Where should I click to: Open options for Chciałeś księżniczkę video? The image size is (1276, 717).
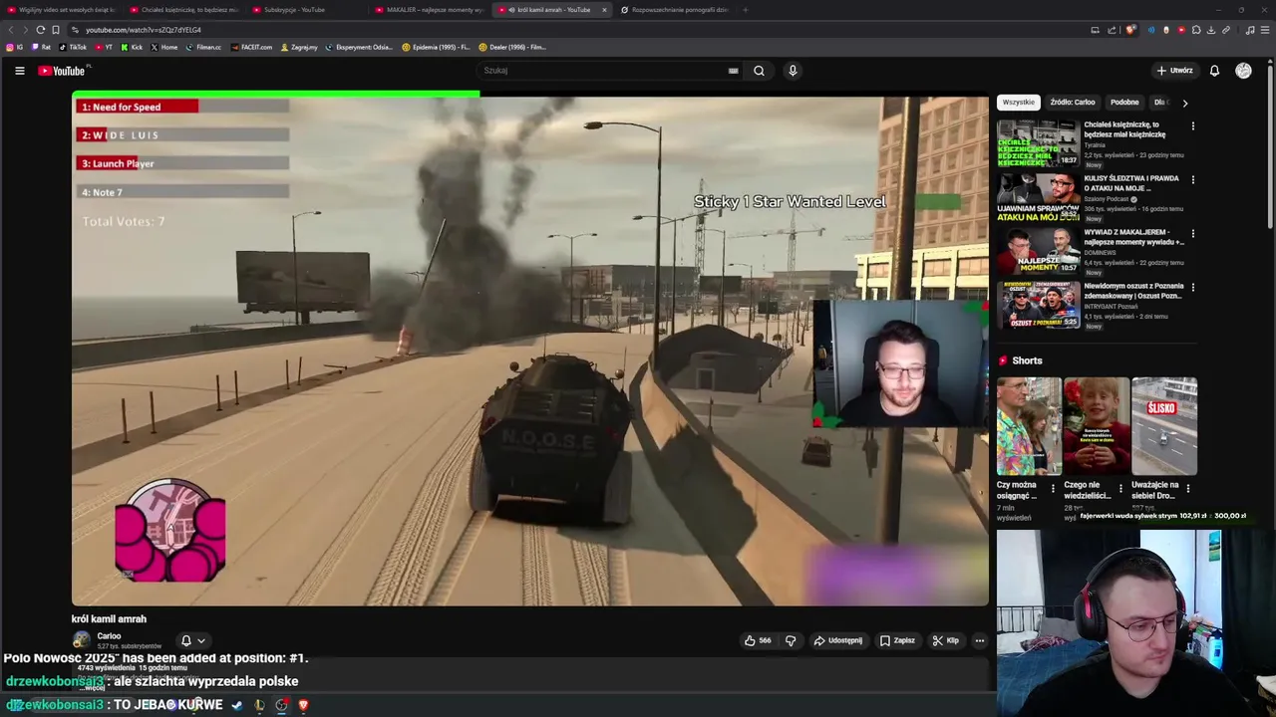(x=1192, y=126)
